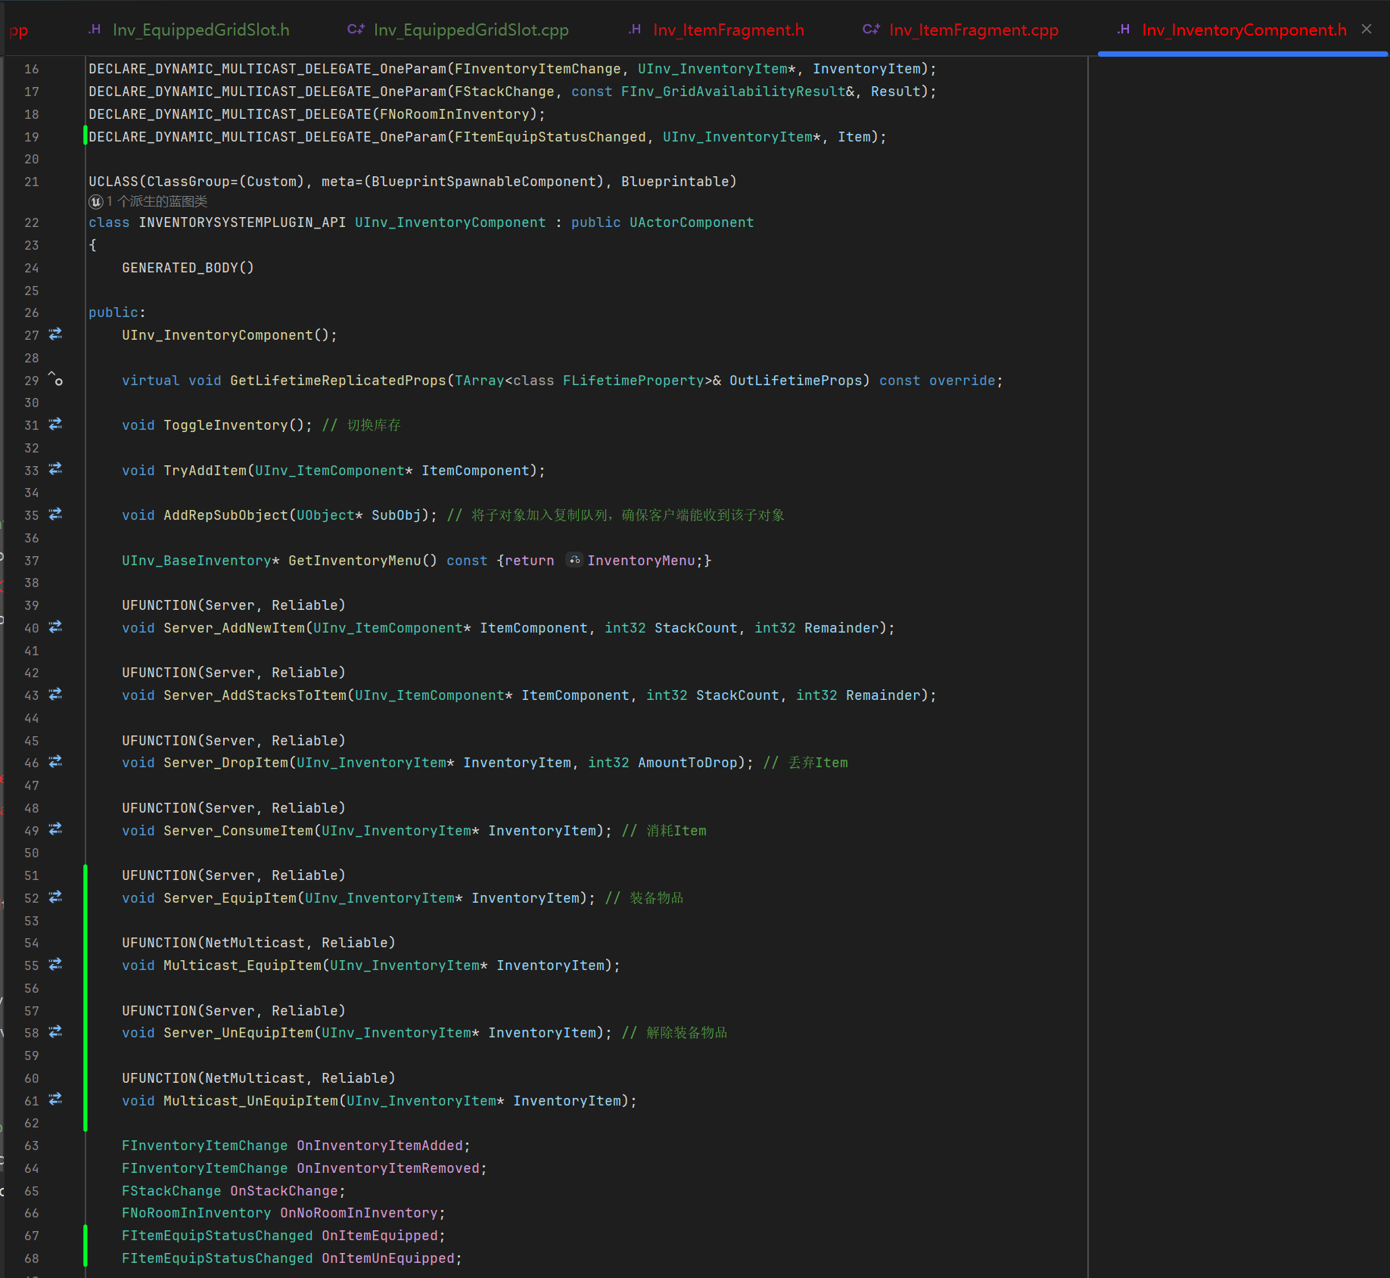Image resolution: width=1390 pixels, height=1278 pixels.
Task: Click the gutter navigation icon beside Server_AddStacksToItem
Action: click(x=55, y=695)
